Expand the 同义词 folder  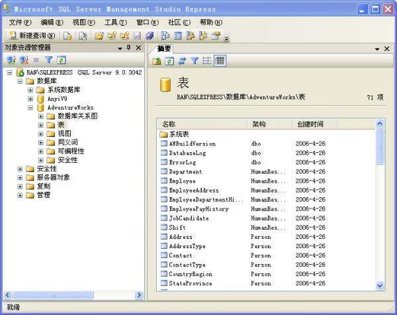pos(41,143)
